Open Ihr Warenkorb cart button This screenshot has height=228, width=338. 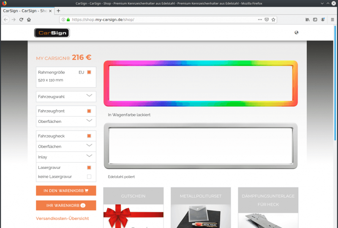(x=66, y=205)
